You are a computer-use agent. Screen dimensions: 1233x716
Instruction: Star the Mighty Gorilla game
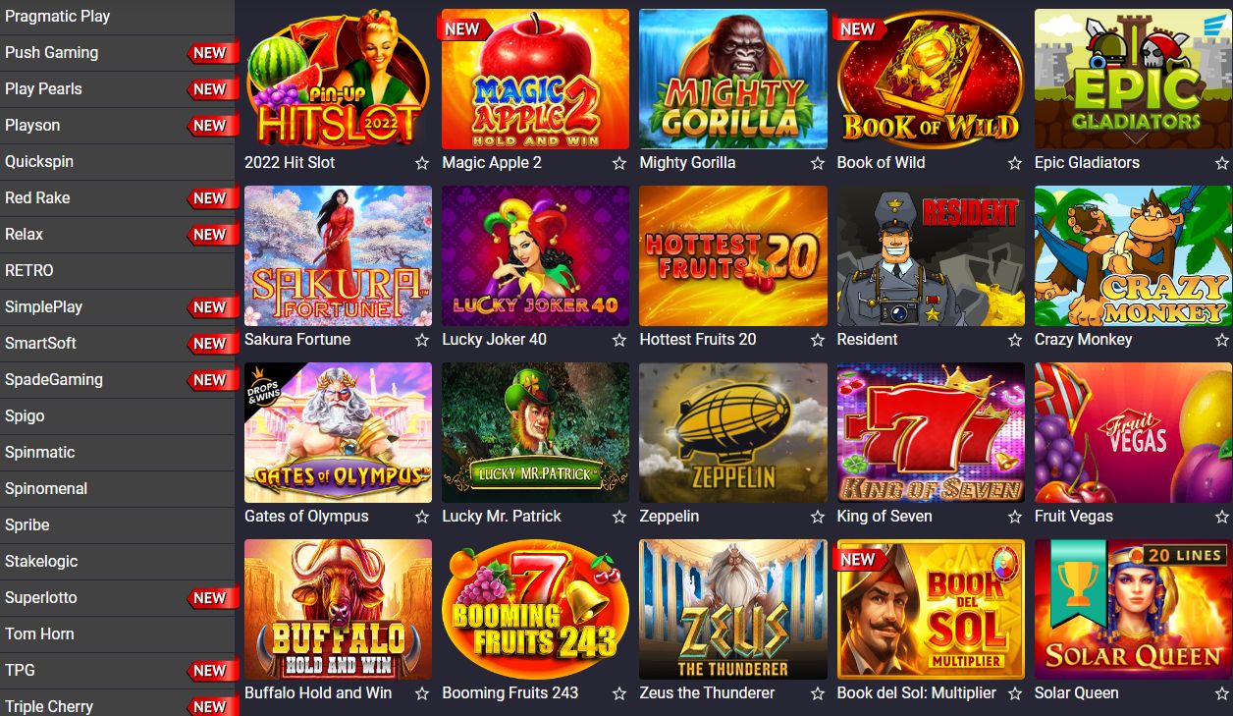817,163
